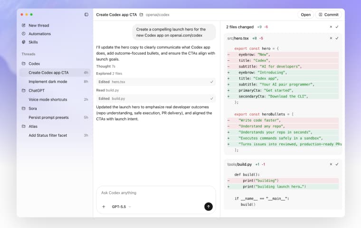Open the Voice mode shortcuts thread
This screenshot has height=228, width=361.
pyautogui.click(x=55, y=99)
